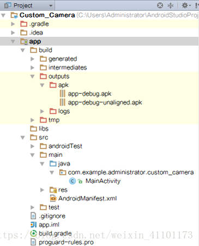Collapse the build folder
Viewport: 199px width, 246px height.
click(23, 50)
